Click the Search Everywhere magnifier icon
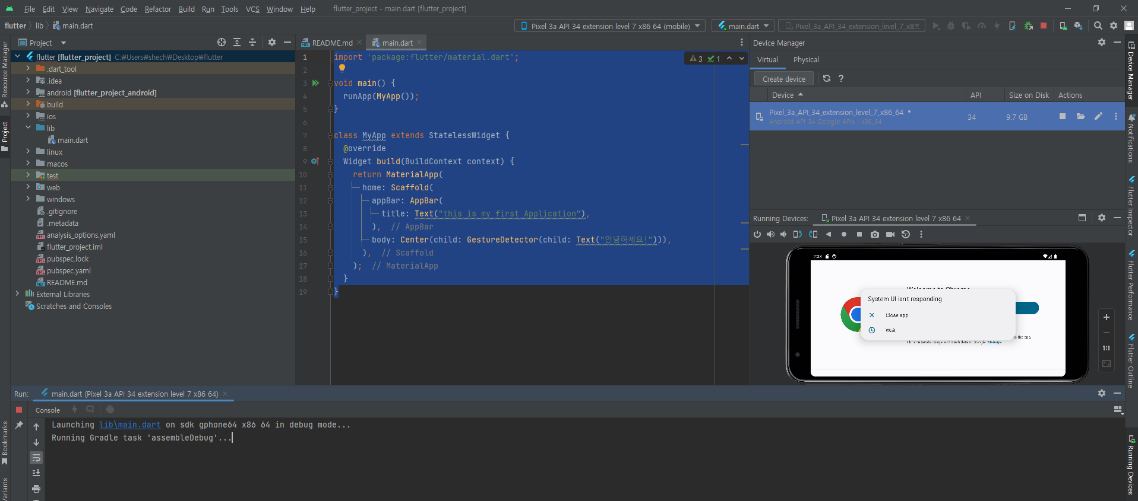 pyautogui.click(x=1098, y=25)
